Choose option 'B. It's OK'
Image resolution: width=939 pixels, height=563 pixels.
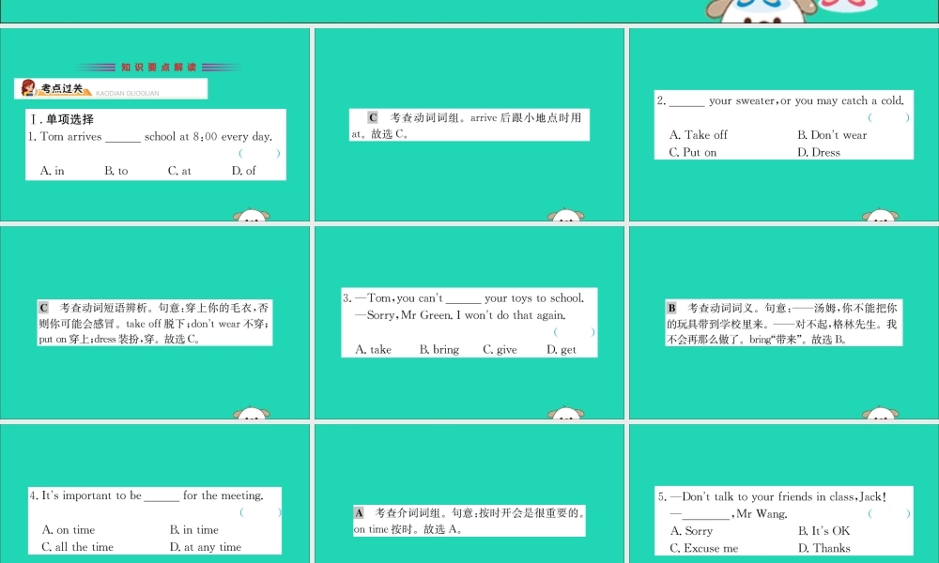pyautogui.click(x=824, y=531)
